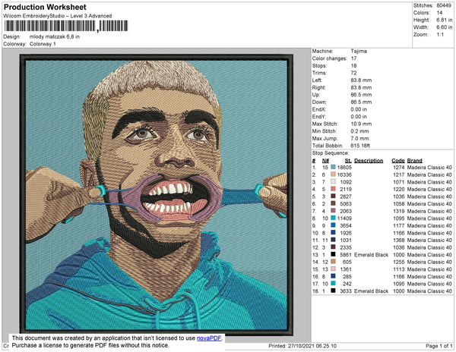
Task: Click the Total Bobbin value '615.18ft'
Action: point(360,146)
